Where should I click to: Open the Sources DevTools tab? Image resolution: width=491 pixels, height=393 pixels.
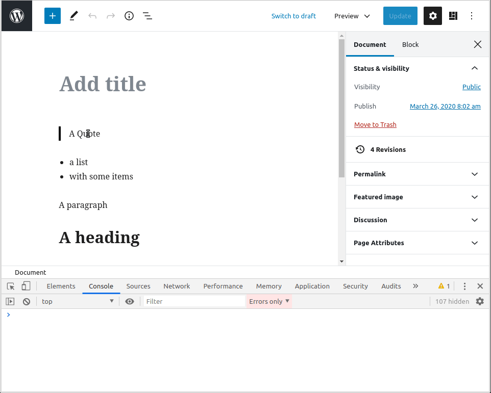point(138,286)
